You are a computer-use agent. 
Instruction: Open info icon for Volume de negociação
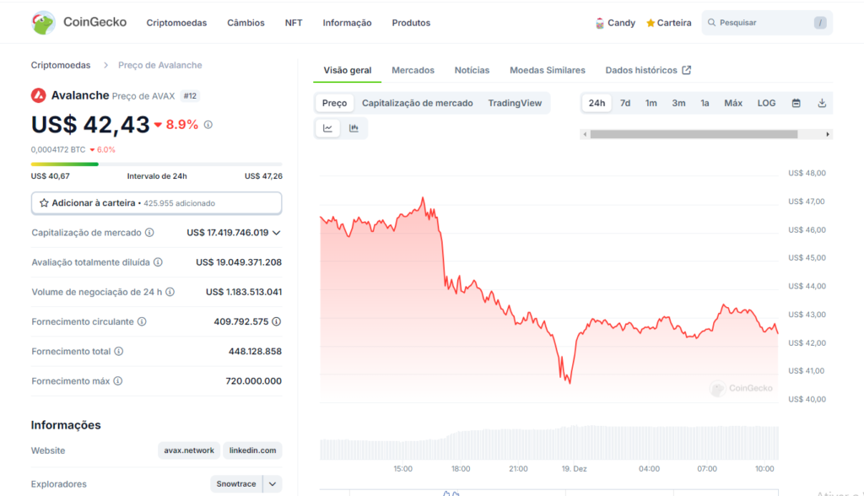pyautogui.click(x=170, y=292)
